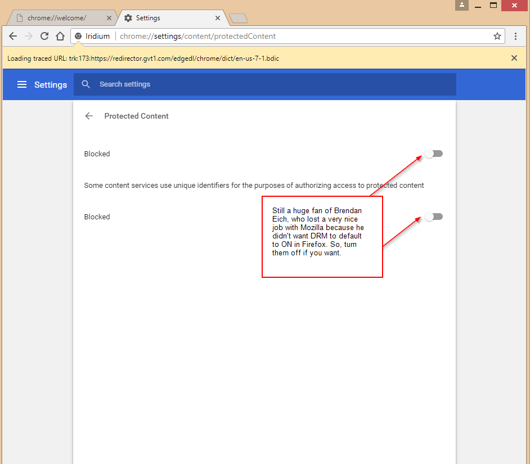Open the Settings hamburger menu
530x464 pixels.
coord(22,84)
